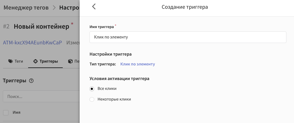The height and width of the screenshot is (123, 294).
Task: Open the help icon next to Триггеры heading
Action: pyautogui.click(x=31, y=81)
